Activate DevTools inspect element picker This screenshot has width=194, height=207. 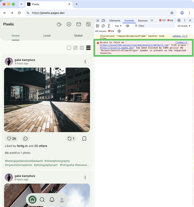coord(98,20)
